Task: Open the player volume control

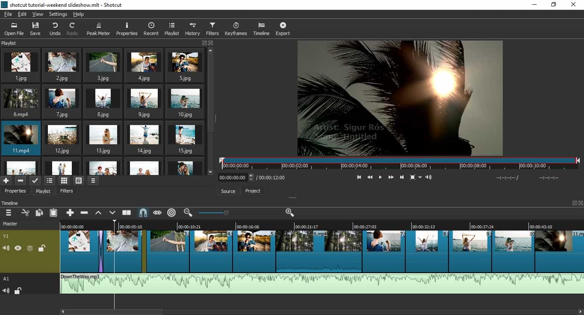Action: point(428,177)
